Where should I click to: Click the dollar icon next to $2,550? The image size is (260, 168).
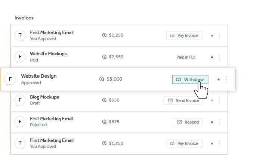pos(104,57)
